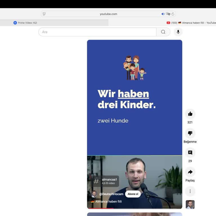Focus the Ara search input field

pyautogui.click(x=97, y=32)
